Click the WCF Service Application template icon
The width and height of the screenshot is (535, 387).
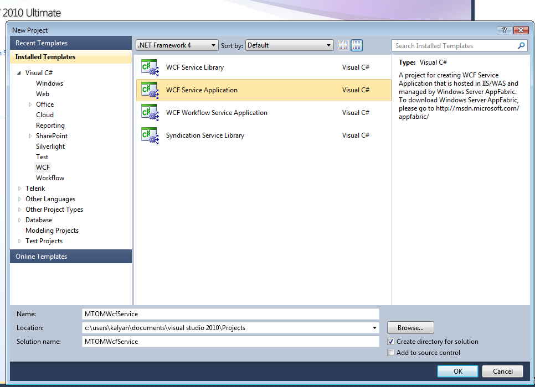pos(150,90)
